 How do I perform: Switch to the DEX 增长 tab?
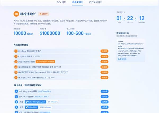(61, 2)
